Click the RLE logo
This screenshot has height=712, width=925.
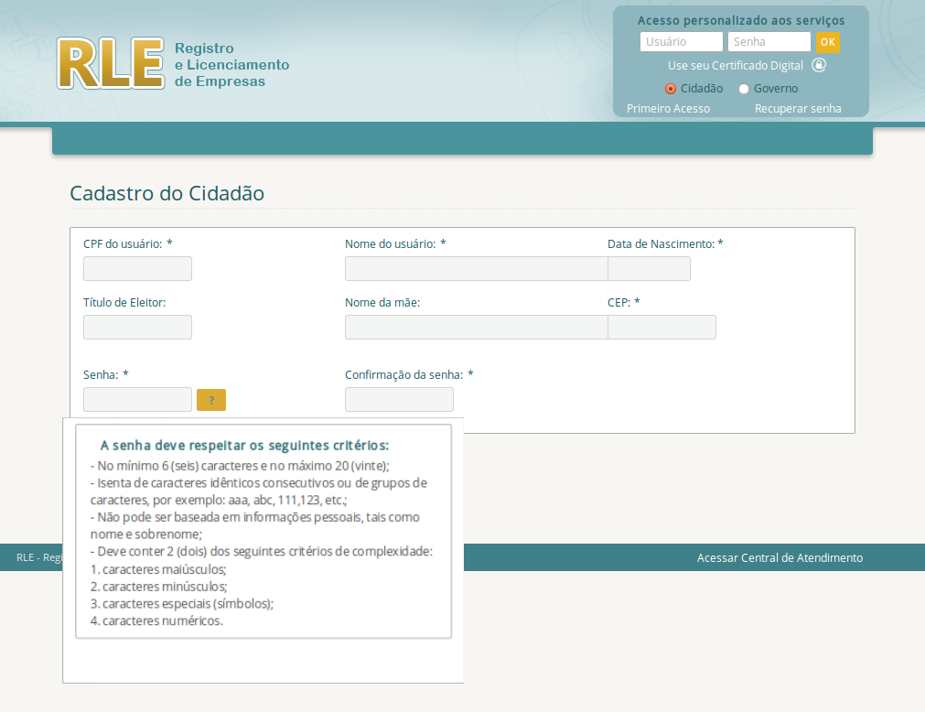tap(111, 64)
